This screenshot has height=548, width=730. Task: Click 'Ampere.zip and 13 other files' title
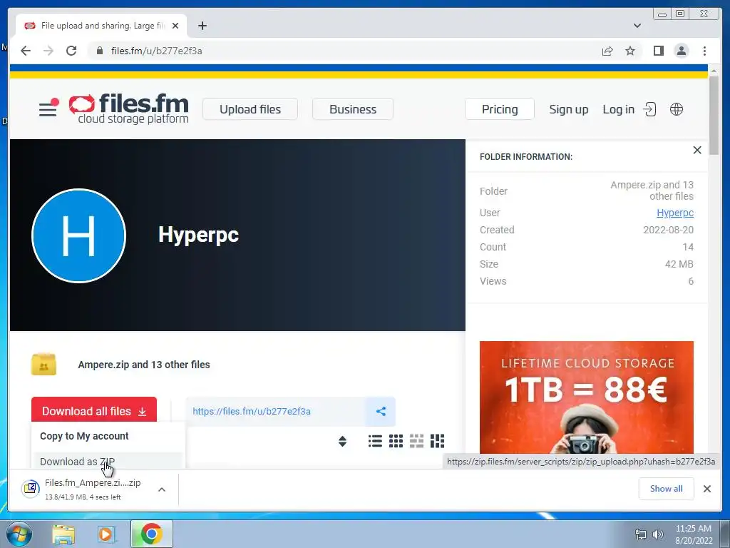(x=144, y=365)
